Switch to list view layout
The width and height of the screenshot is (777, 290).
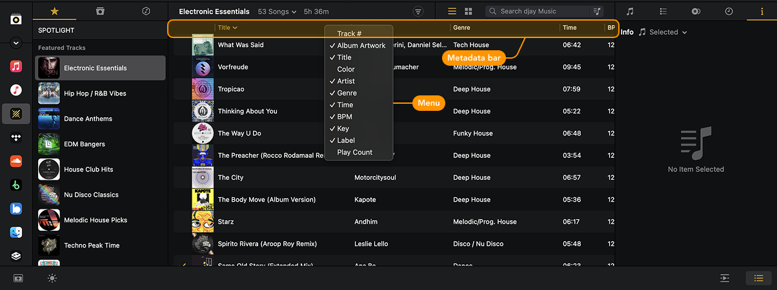coord(452,12)
